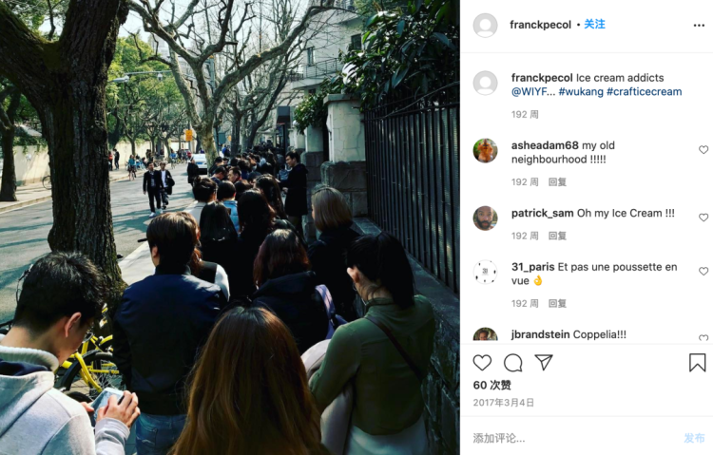Screen dimensions: 713x455
Task: Open franckpecol's header profile avatar
Action: 485,26
